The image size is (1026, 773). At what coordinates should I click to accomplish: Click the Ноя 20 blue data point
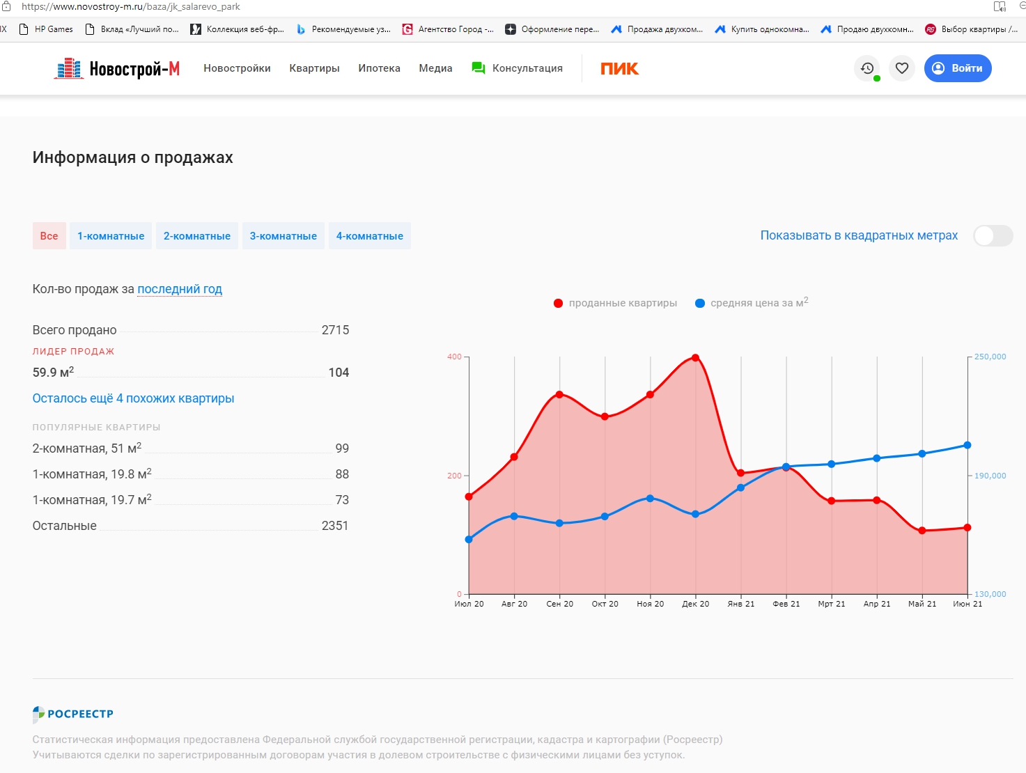coord(650,499)
